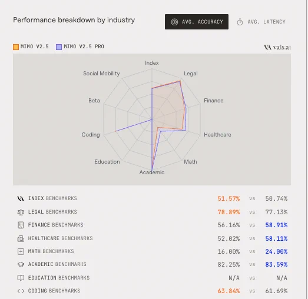Switch to the Avg. Accuracy tab

197,22
